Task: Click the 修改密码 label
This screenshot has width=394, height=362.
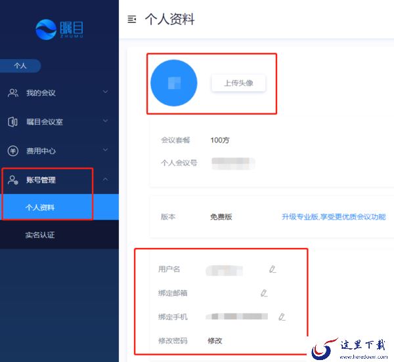Action: point(173,340)
